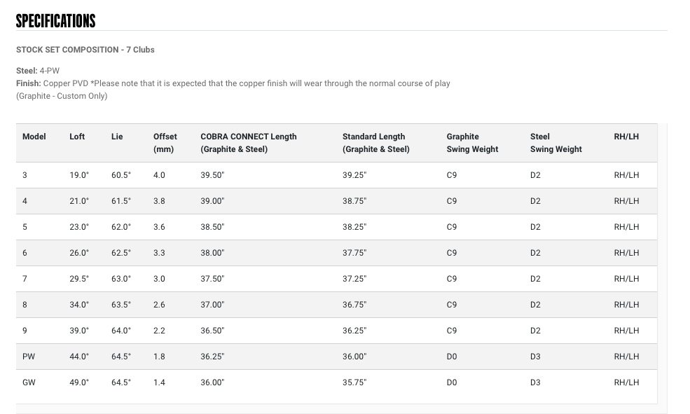Select Graphite Swing Weight column header
The height and width of the screenshot is (414, 690).
tap(472, 143)
